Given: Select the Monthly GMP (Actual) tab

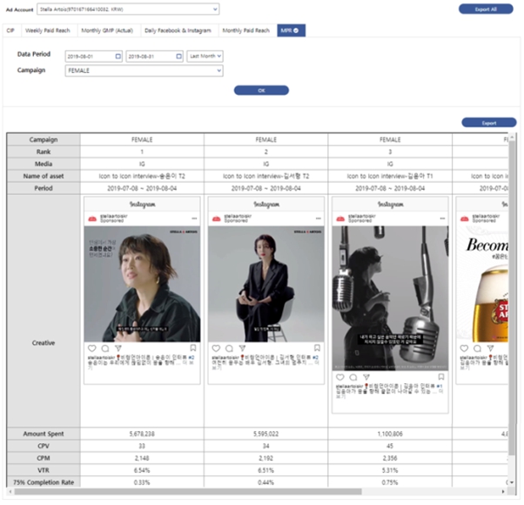Looking at the screenshot, I should 106,30.
